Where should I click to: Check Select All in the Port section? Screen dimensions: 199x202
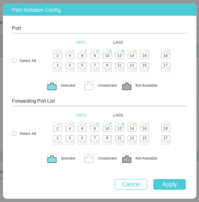pos(14,61)
